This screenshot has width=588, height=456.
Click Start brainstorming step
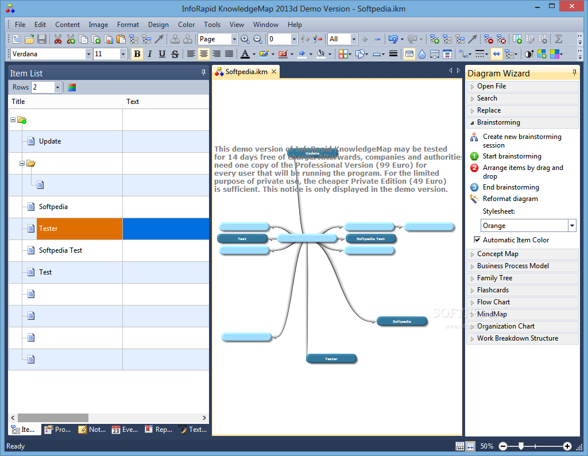point(512,156)
